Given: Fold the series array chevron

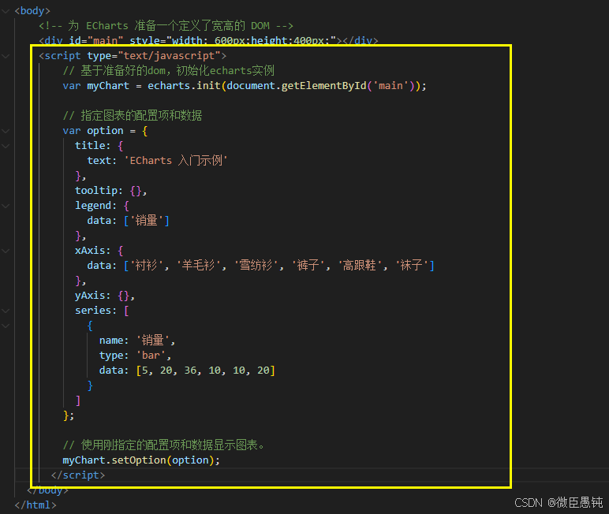Looking at the screenshot, I should 6,311.
